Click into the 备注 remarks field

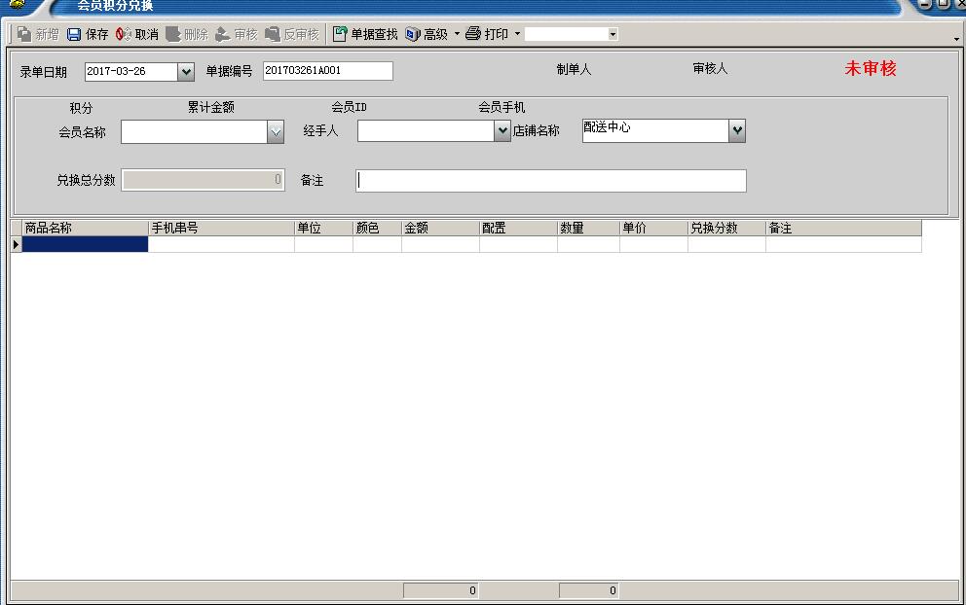pyautogui.click(x=551, y=181)
